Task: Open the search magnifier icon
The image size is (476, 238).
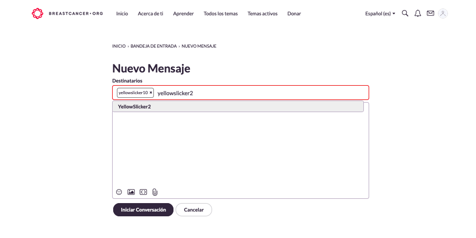Action: coord(405,13)
